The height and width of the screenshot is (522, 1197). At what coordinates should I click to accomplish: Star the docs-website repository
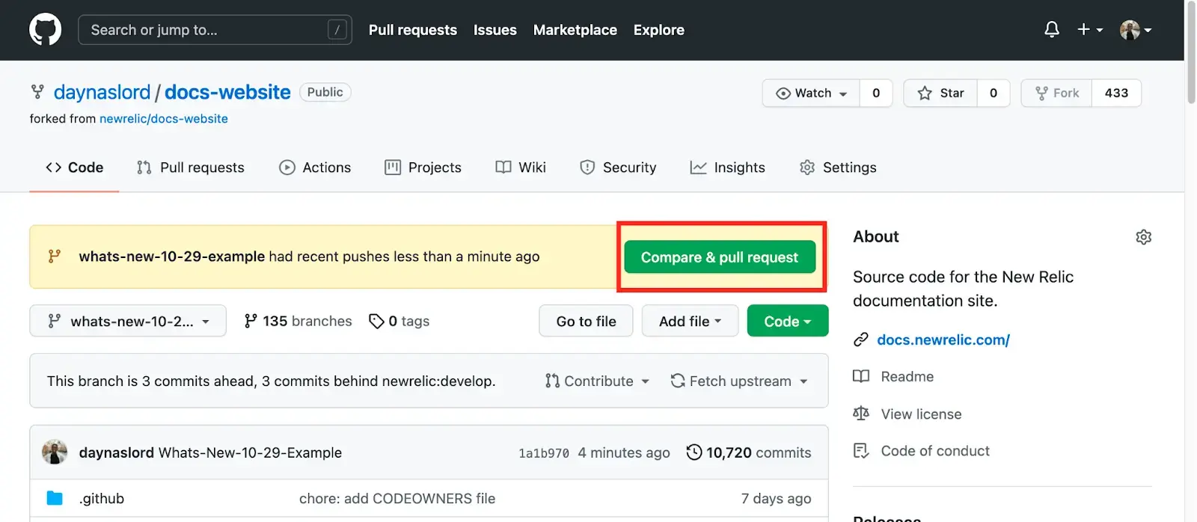pos(940,93)
